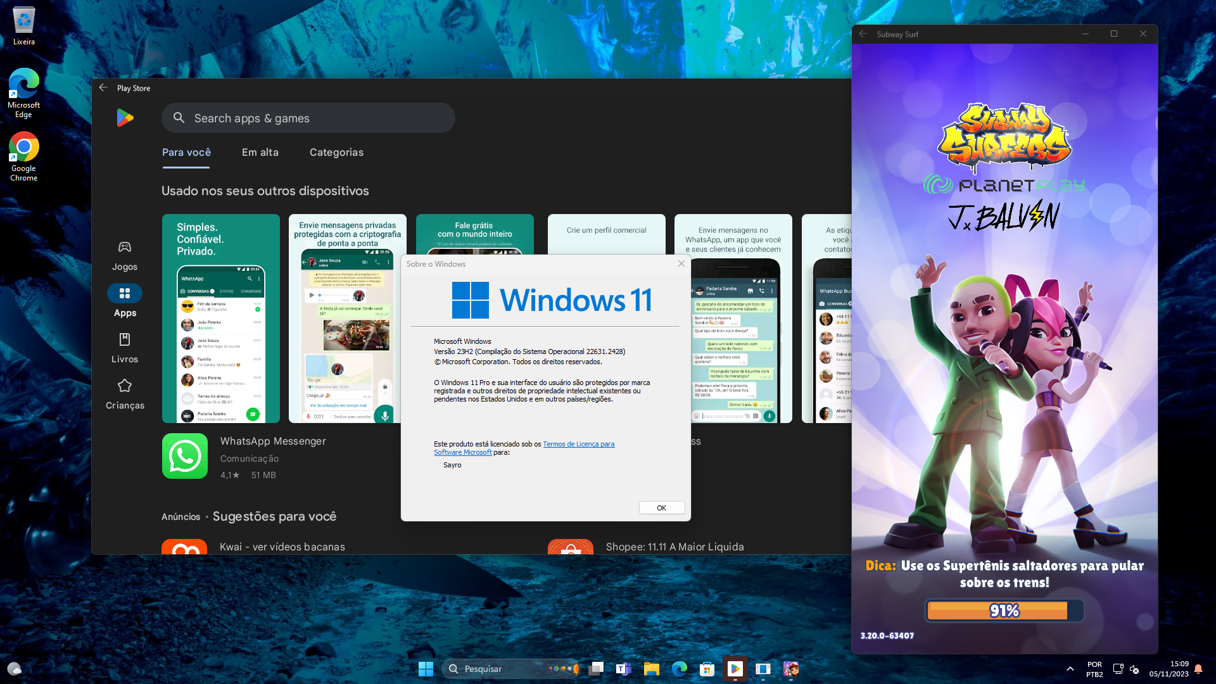Click the WhatsApp Messenger app icon

[x=184, y=456]
